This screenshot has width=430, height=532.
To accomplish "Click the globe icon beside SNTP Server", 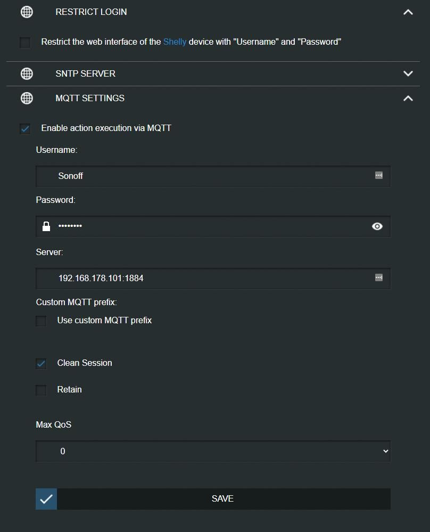I will (27, 73).
